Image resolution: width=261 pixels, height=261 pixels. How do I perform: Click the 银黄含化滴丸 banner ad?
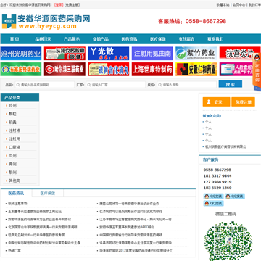pyautogui.click(x=109, y=69)
